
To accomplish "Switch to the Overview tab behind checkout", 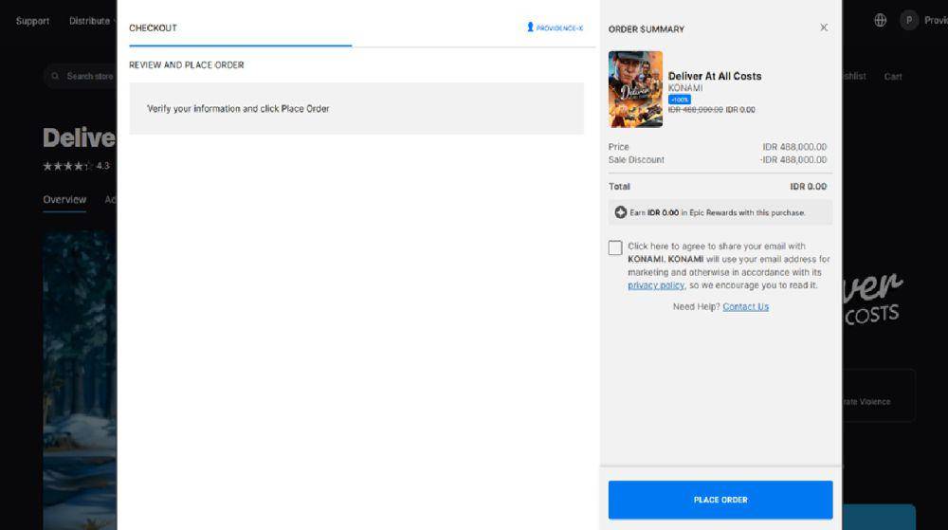I will click(64, 199).
